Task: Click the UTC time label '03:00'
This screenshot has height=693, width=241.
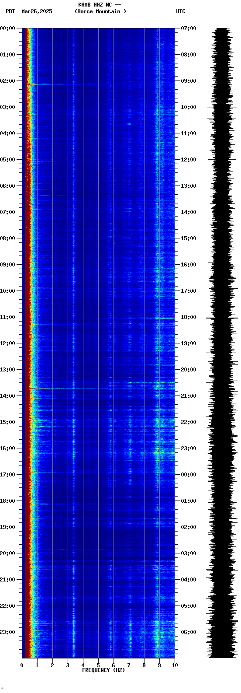Action: (x=189, y=553)
